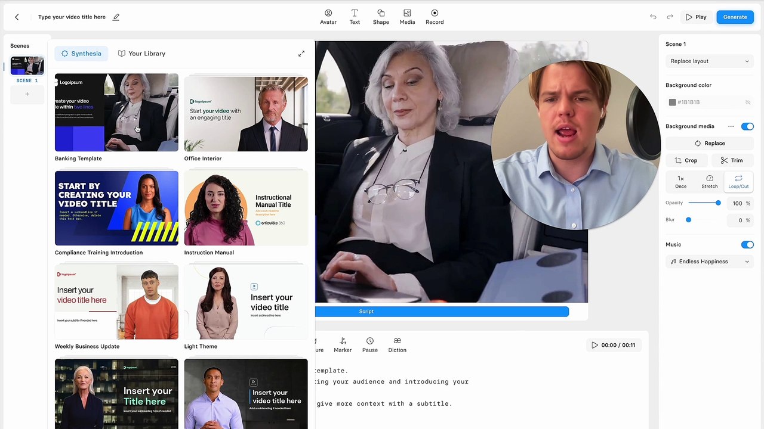
Task: Open background media more options
Action: (731, 126)
